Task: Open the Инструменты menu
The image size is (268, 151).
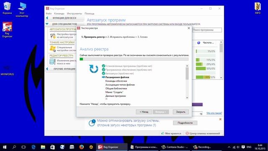Action: (75, 13)
